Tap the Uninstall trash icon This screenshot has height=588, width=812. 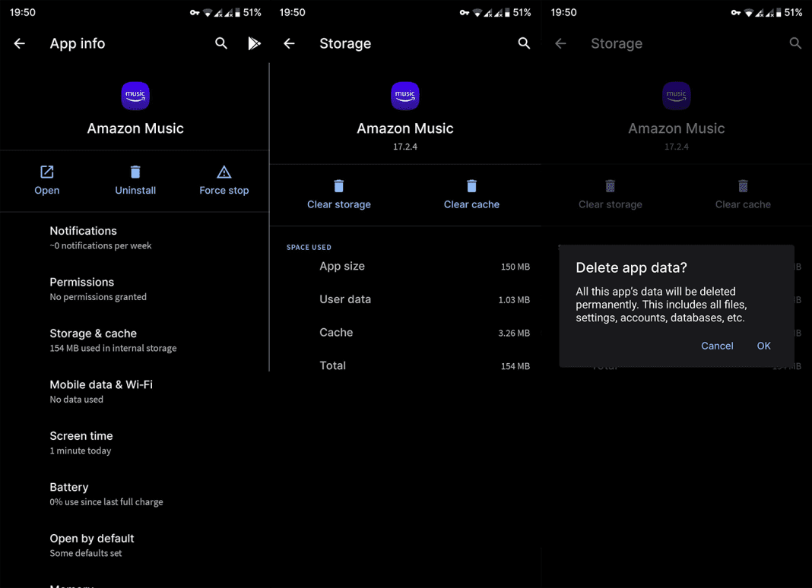[x=135, y=172]
